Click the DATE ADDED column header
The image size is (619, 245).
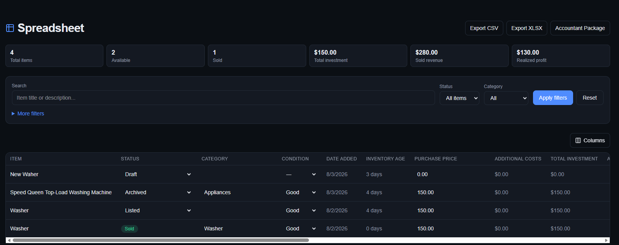341,159
